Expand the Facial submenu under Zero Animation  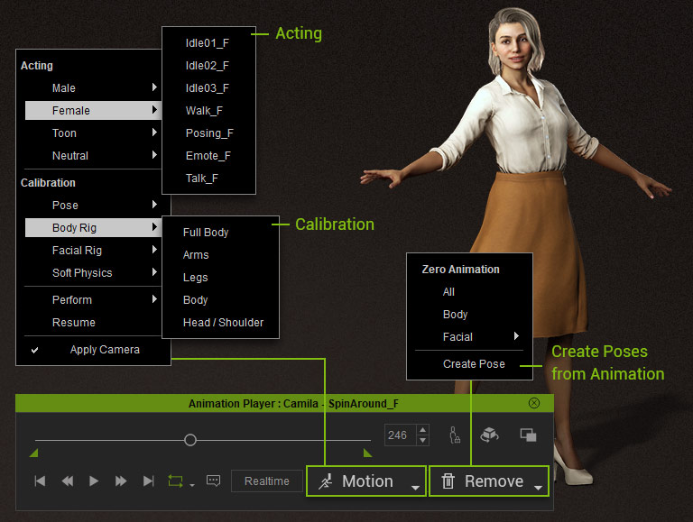click(469, 337)
